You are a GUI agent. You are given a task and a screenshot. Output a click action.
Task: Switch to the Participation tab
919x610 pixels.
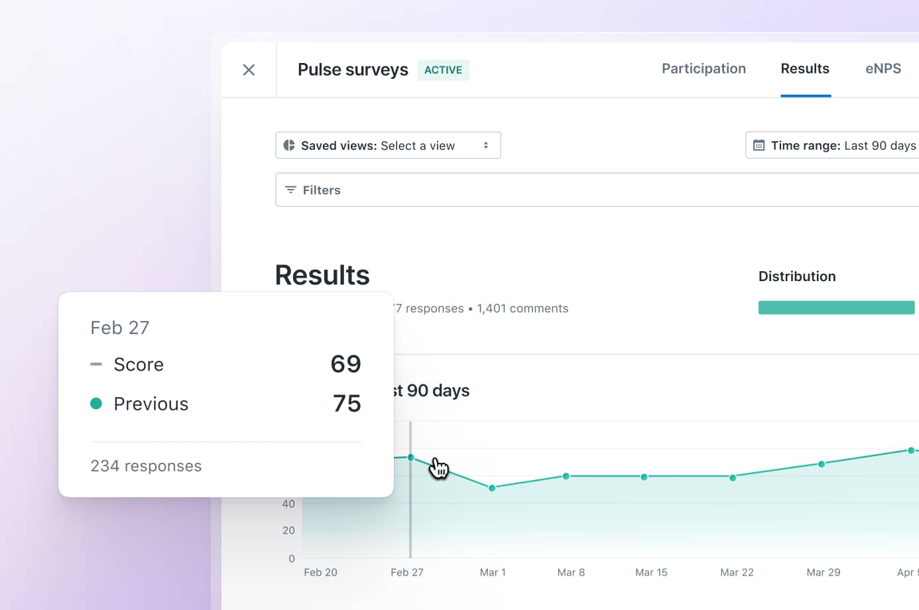[x=704, y=68]
